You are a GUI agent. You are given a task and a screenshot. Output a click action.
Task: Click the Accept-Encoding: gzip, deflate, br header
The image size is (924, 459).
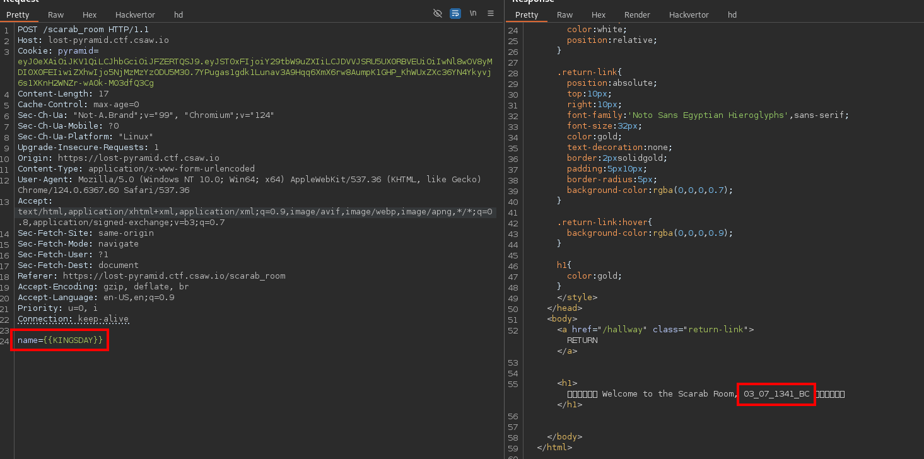[103, 286]
